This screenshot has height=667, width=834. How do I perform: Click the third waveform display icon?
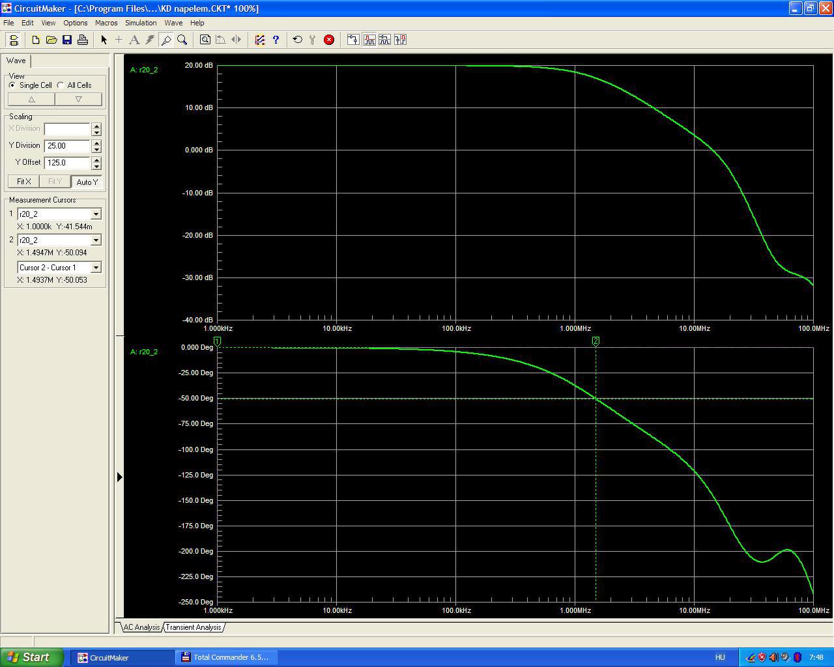point(384,40)
